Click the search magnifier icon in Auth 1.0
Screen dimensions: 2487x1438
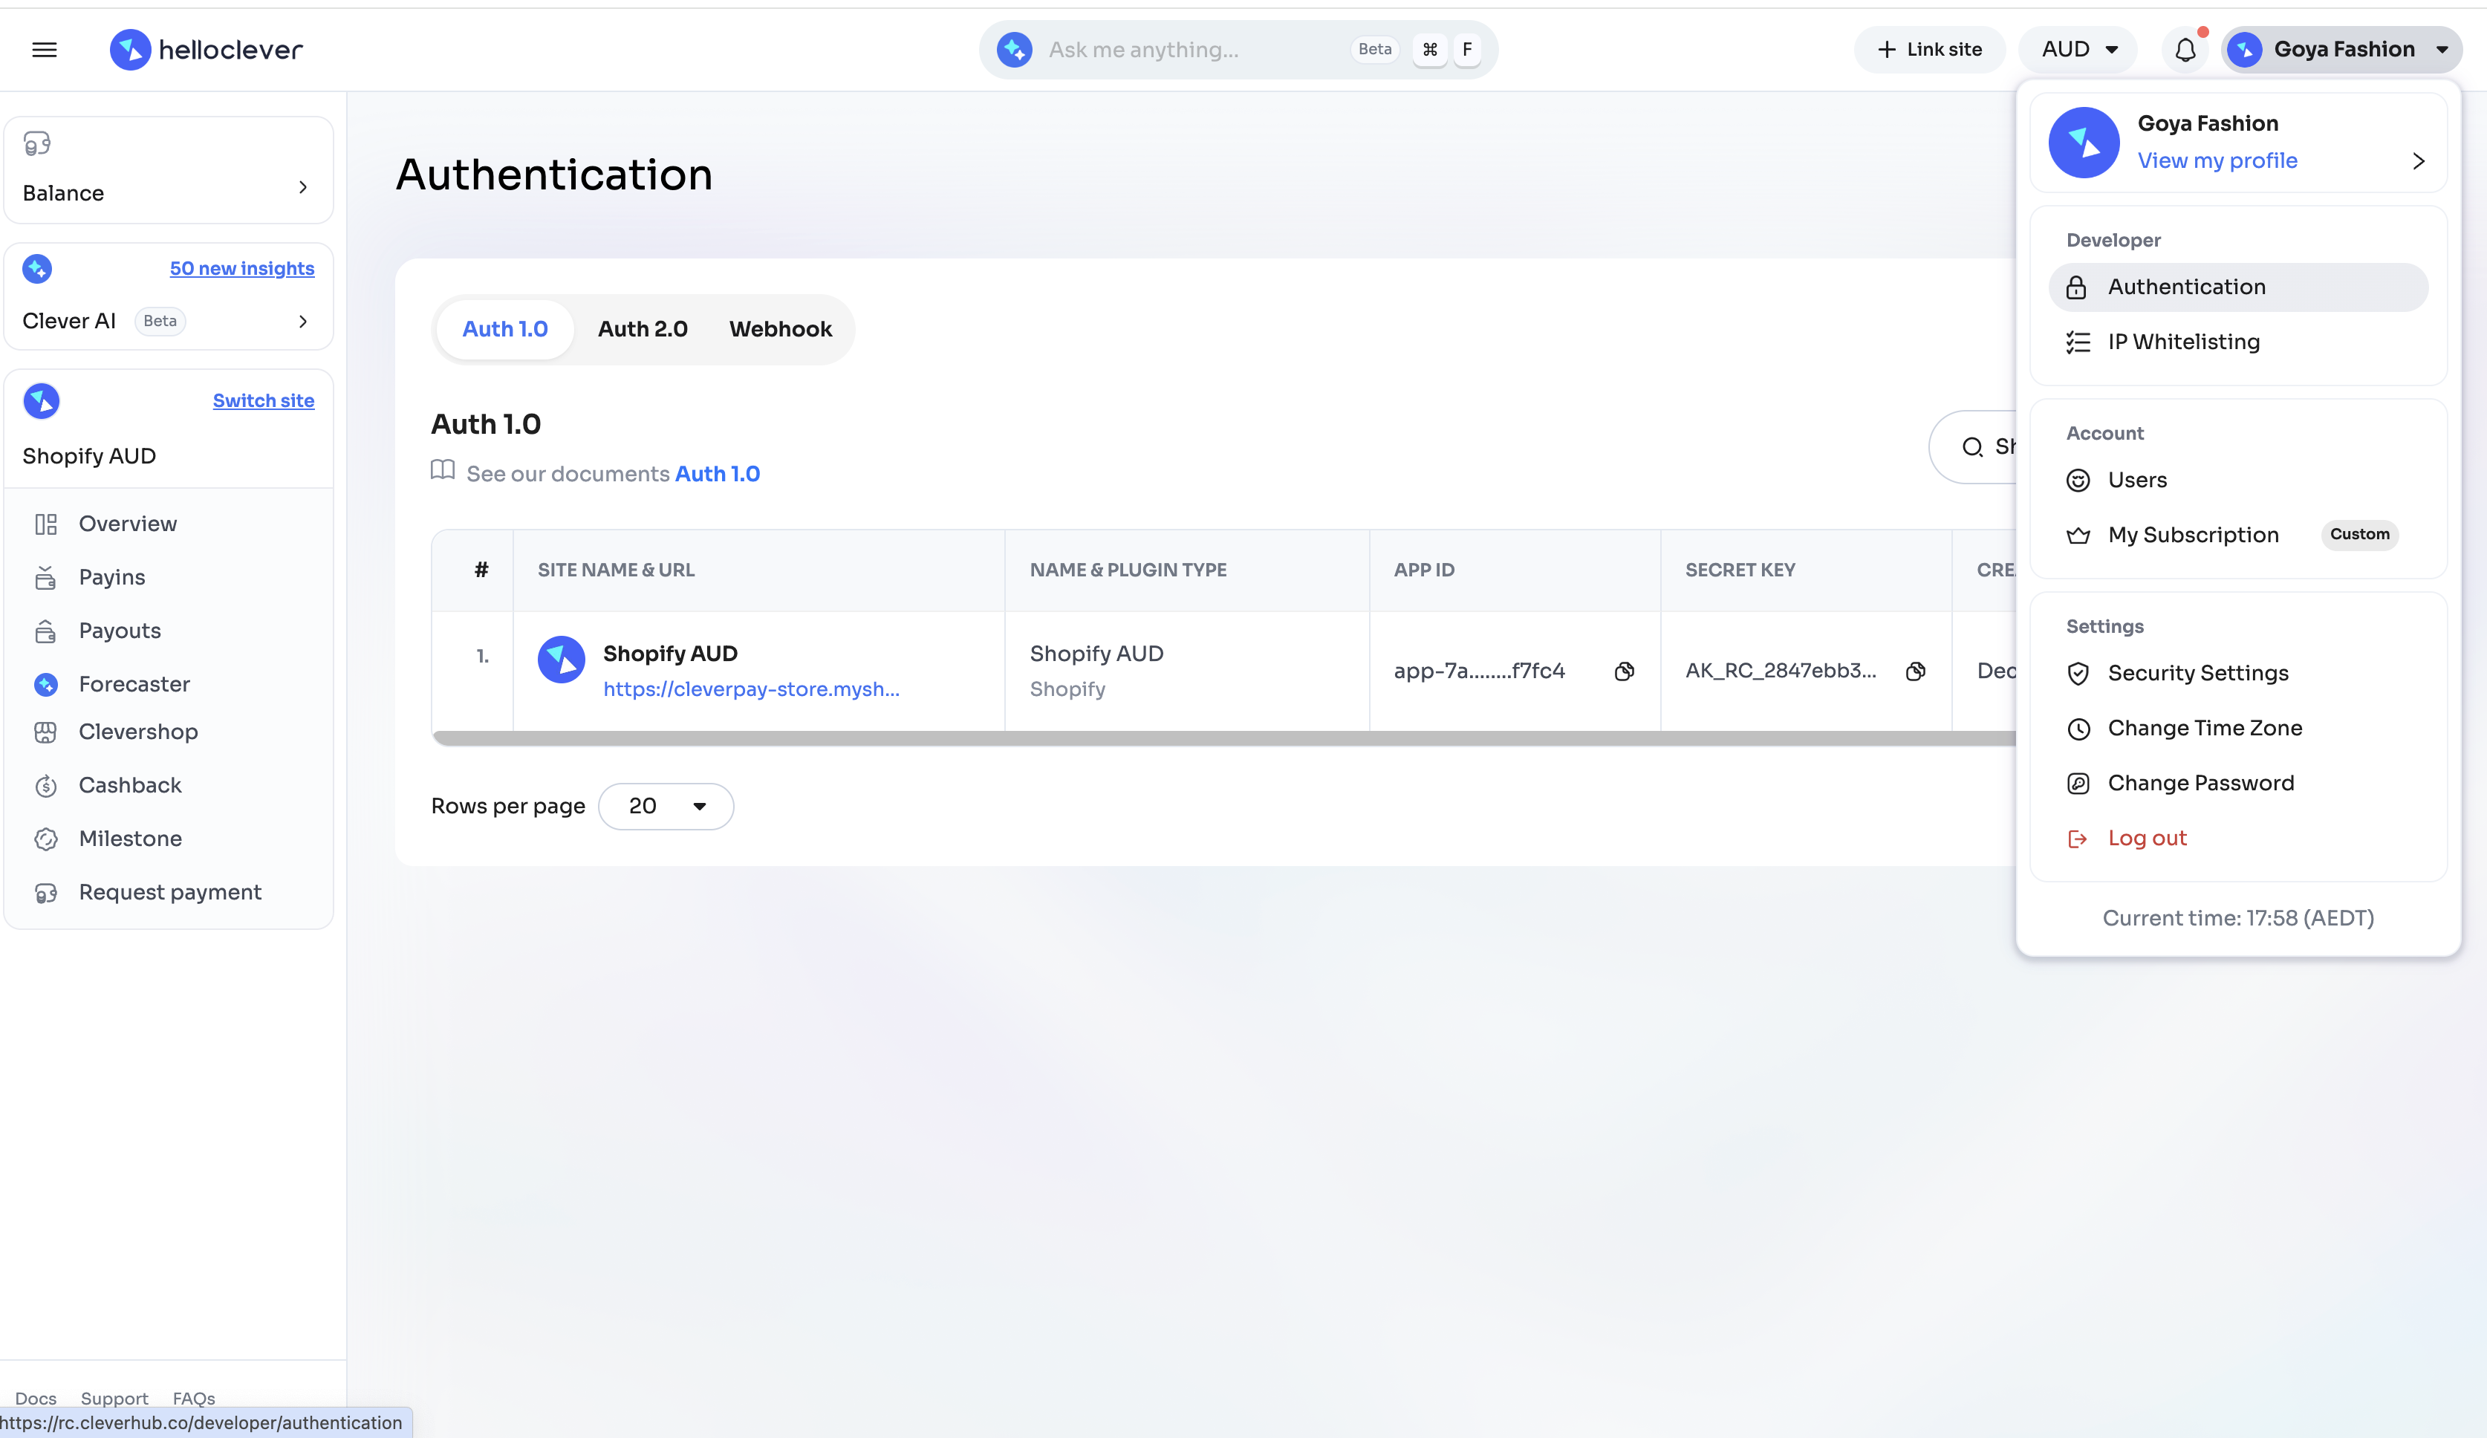click(x=1971, y=447)
